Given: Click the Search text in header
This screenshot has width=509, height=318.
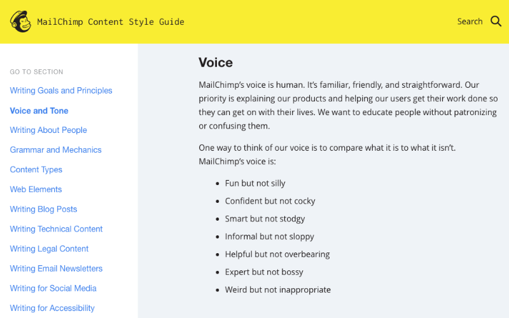Looking at the screenshot, I should click(x=470, y=22).
